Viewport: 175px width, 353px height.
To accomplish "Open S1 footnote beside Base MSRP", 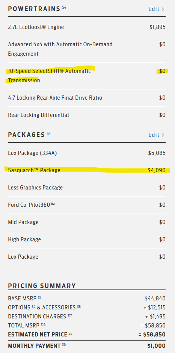I will pos(39,297).
